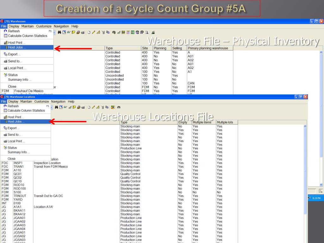324x243 pixels.
Task: Click binoculars Find icon in Warehouse Locations toolbar
Action: [56, 107]
